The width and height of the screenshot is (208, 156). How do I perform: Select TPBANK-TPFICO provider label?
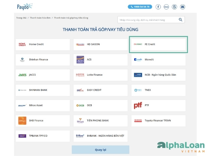(38, 136)
